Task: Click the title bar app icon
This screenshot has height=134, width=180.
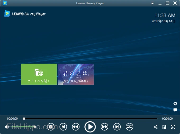Action: [x=5, y=3]
